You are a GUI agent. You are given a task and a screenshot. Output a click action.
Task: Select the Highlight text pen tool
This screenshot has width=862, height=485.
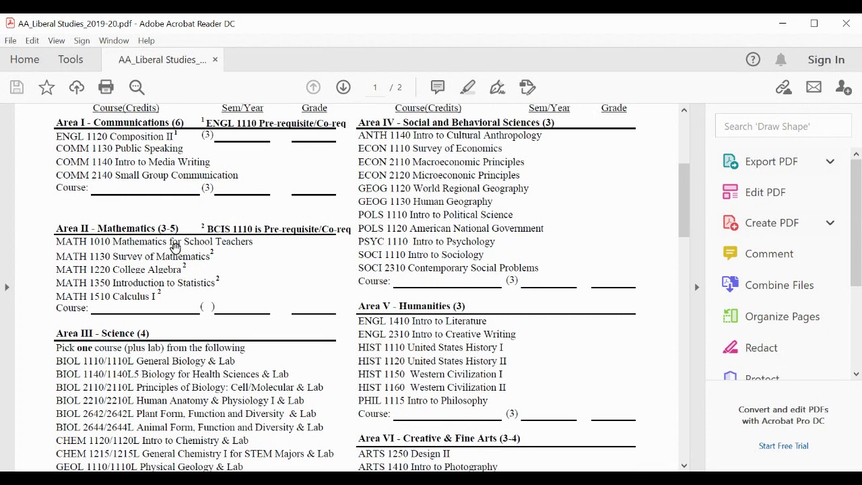[468, 88]
